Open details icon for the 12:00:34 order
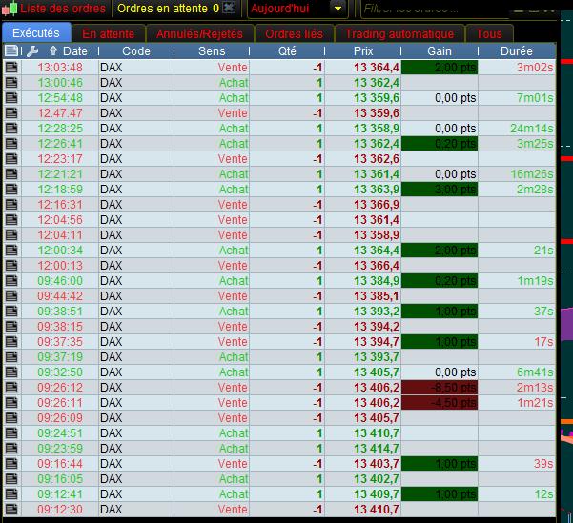This screenshot has height=523, width=573. pyautogui.click(x=11, y=251)
